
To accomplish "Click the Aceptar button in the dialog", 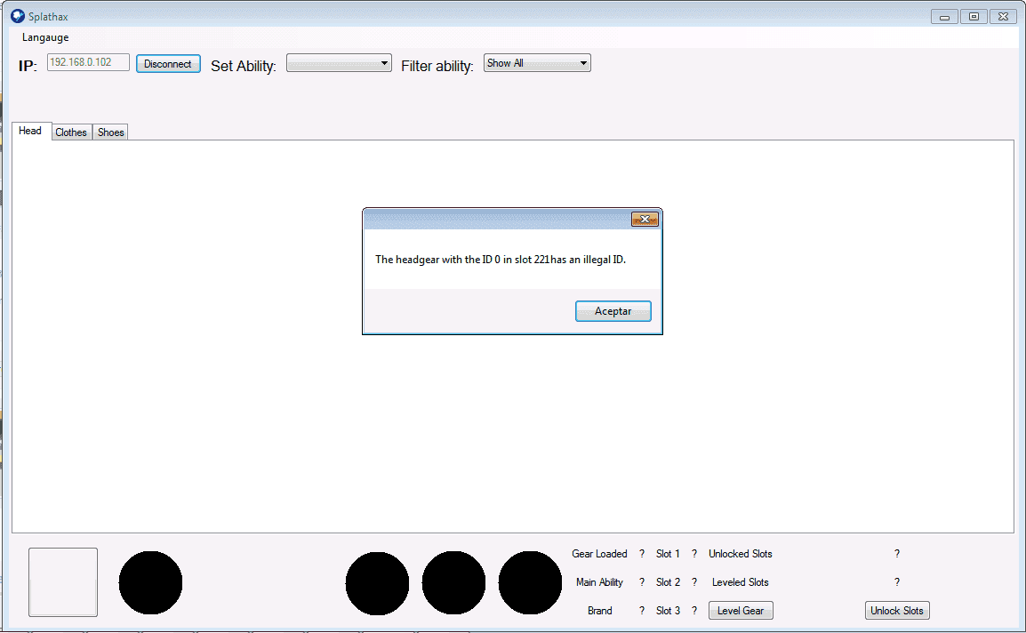I will point(613,311).
